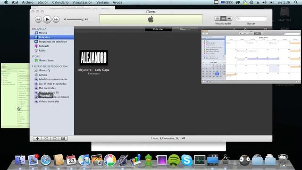302x170 pixels.
Task: Open the Archivo menu
Action: click(28, 2)
